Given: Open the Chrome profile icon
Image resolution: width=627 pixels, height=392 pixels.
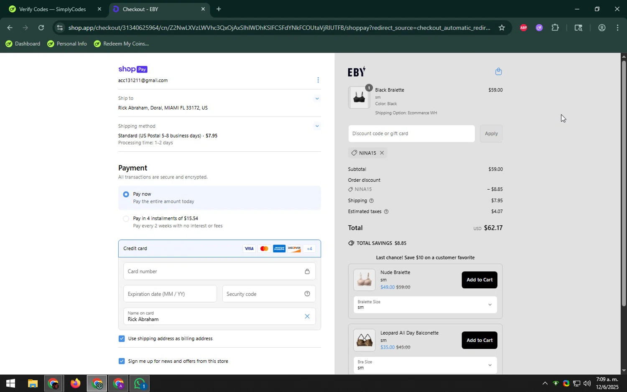Looking at the screenshot, I should (602, 28).
